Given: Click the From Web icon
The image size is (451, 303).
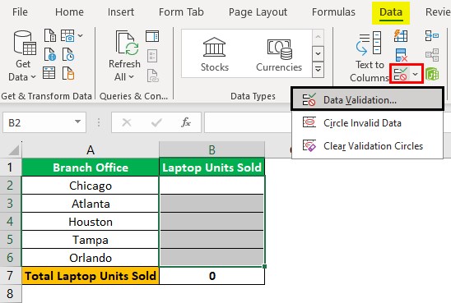Looking at the screenshot, I should 50,54.
